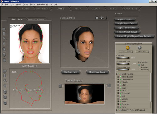Adjust the Caricature slider

tap(123, 58)
